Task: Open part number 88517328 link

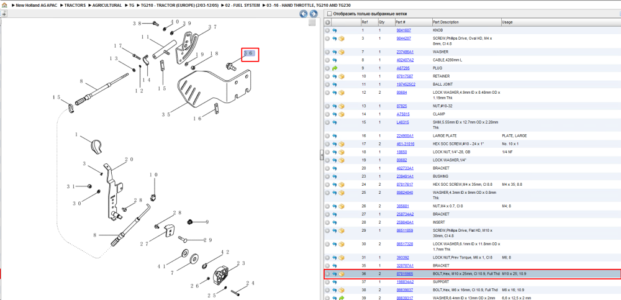Action: (x=405, y=244)
